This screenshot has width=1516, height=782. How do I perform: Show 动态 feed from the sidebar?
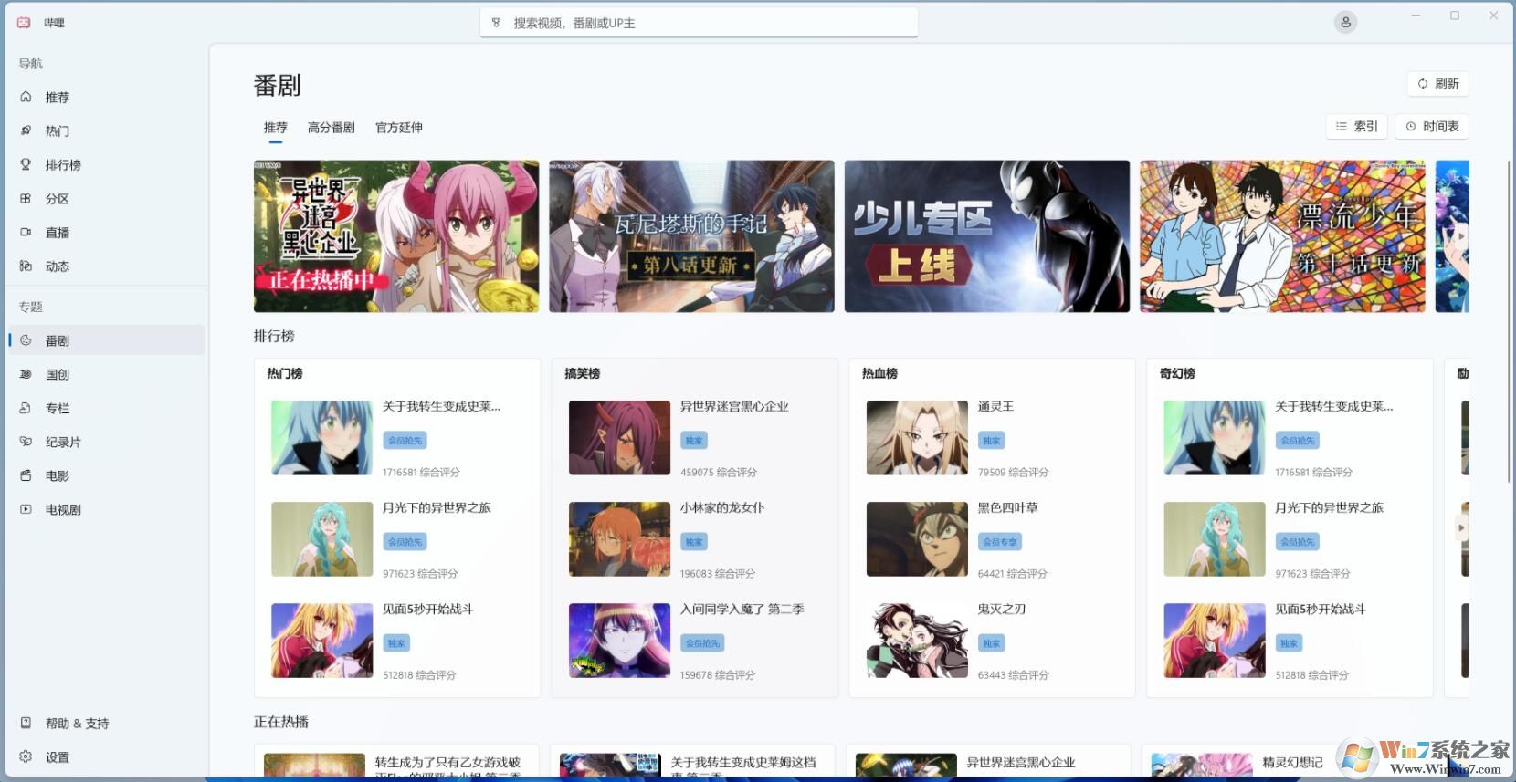pyautogui.click(x=106, y=266)
